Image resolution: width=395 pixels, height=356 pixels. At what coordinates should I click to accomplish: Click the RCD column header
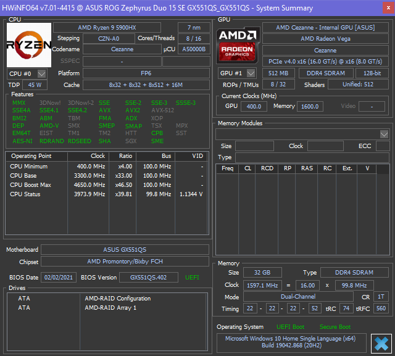pos(267,168)
